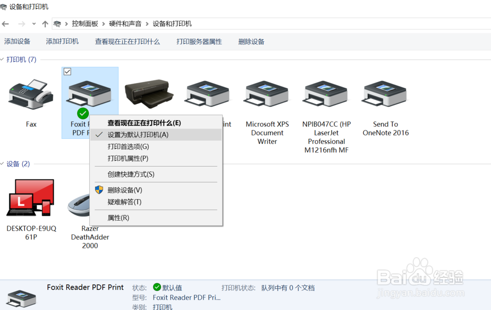Click the address bar location icon

click(x=57, y=24)
